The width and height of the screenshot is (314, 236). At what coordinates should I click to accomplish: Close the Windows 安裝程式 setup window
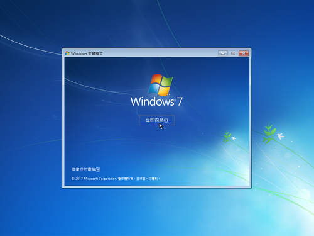244,53
